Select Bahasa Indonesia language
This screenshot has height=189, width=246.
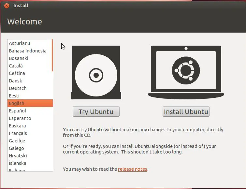30,51
